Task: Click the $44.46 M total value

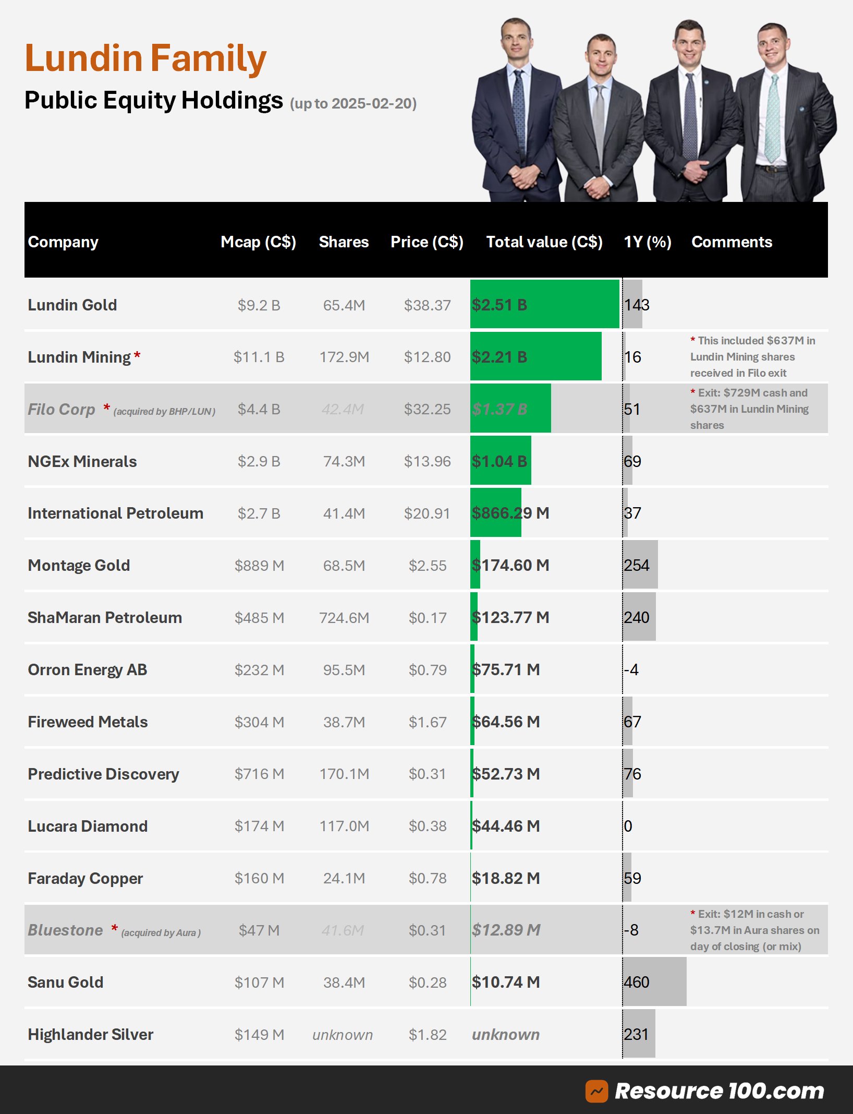Action: (506, 826)
